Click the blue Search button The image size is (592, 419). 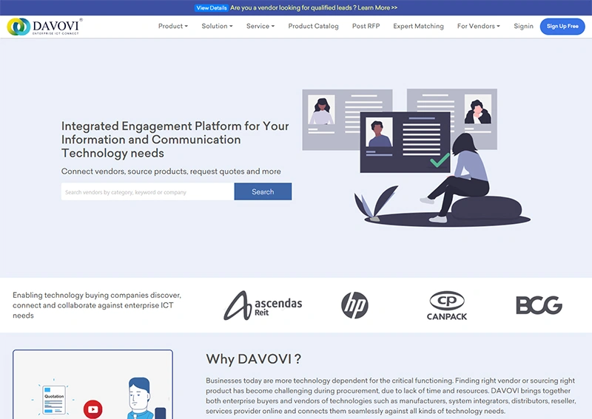[x=263, y=192]
